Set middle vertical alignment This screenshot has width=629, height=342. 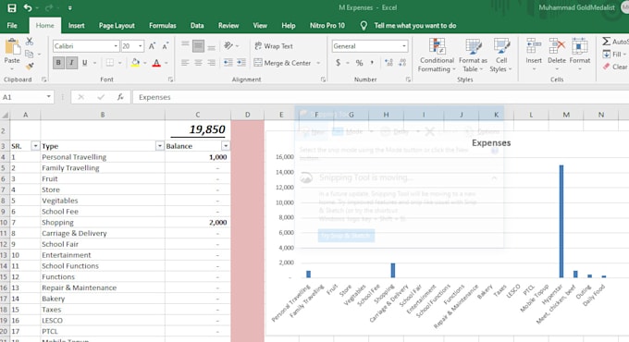tap(198, 45)
